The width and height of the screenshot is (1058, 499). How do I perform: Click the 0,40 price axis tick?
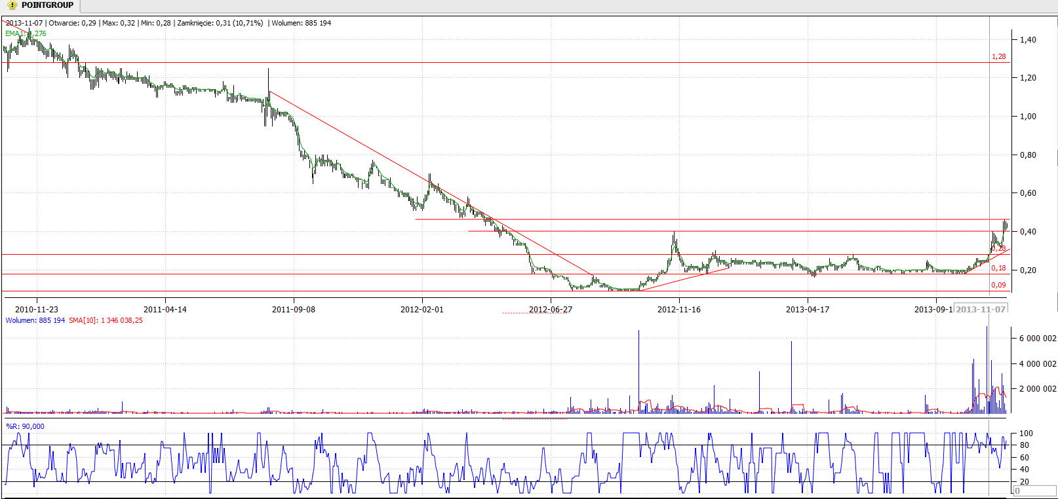1028,231
